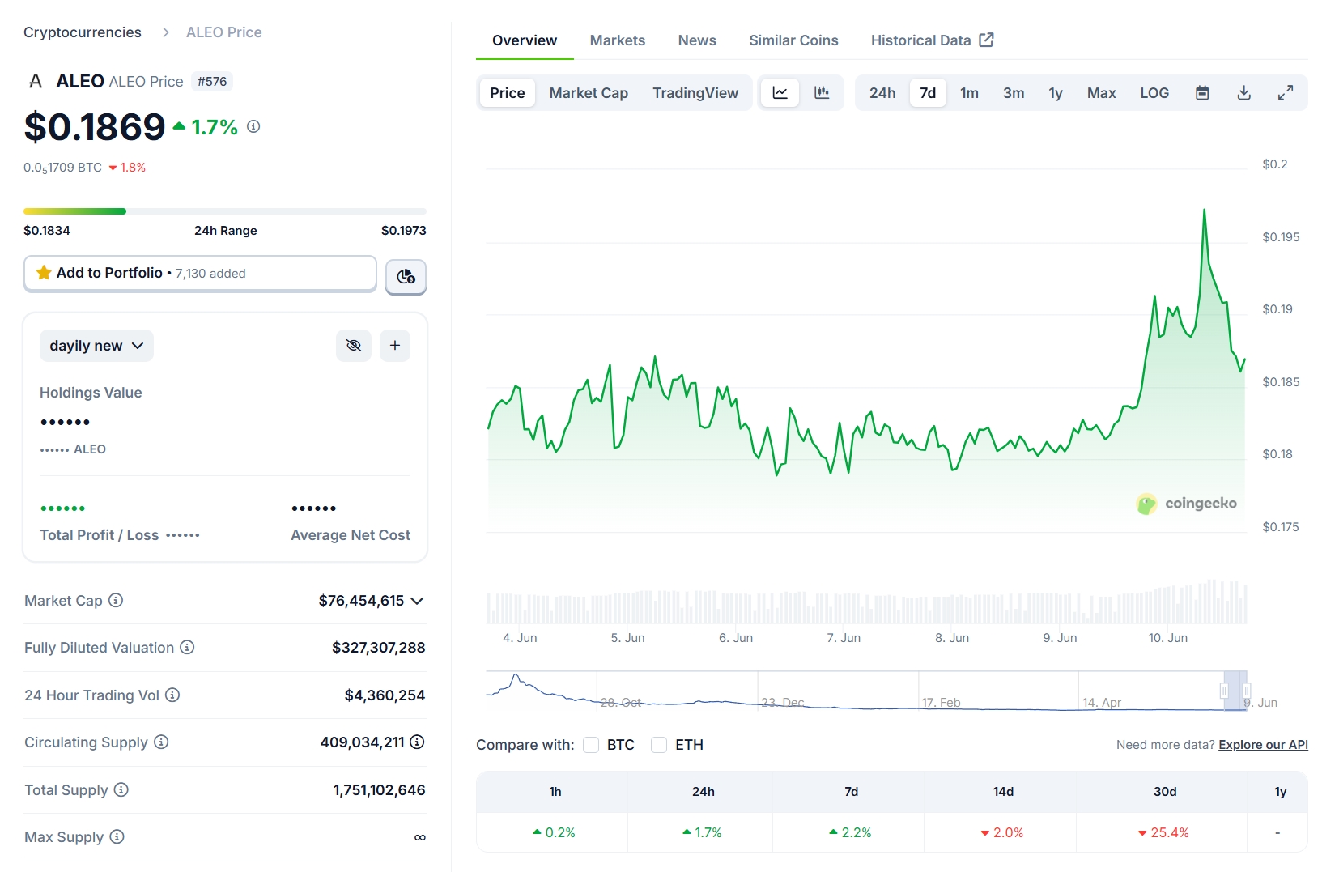Check the ETH compare checkbox
1339x872 pixels.
coord(659,745)
